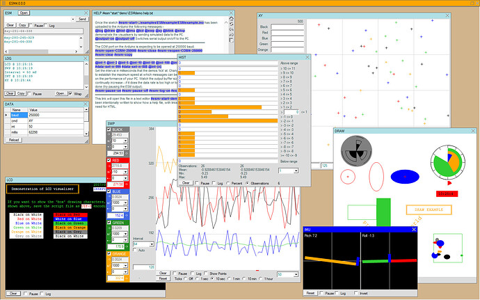Image resolution: width=480 pixels, height=300 pixels.
Task: Open the ESM command dropdown beside Send
Action: tap(73, 19)
